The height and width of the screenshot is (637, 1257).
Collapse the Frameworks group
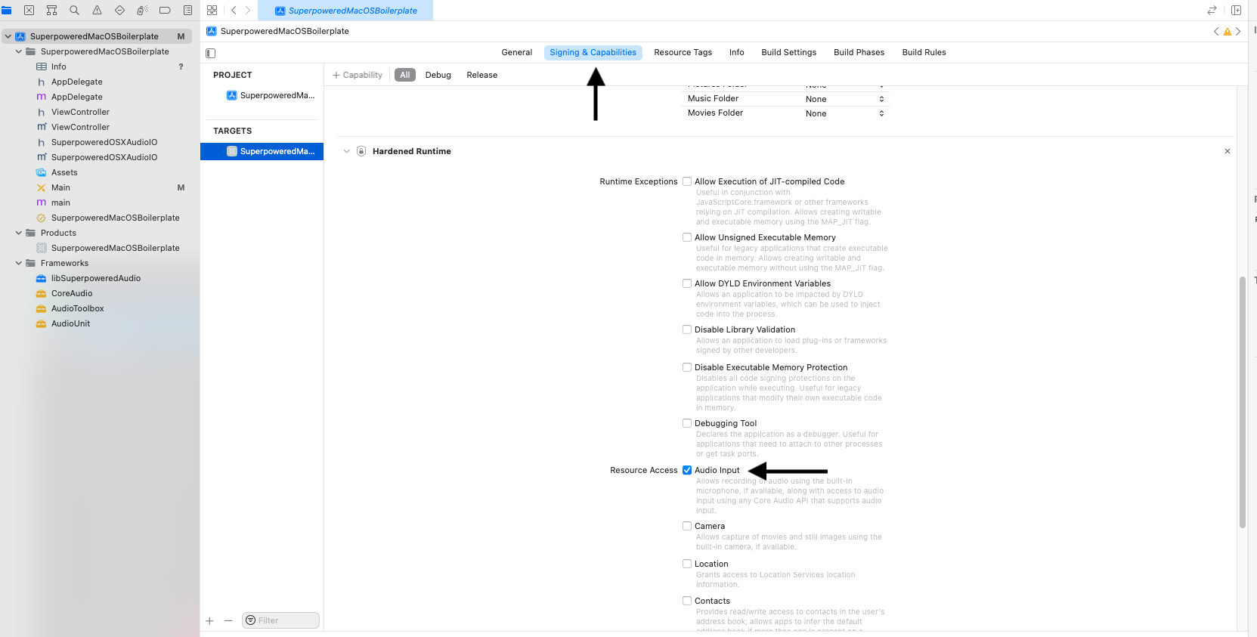19,263
